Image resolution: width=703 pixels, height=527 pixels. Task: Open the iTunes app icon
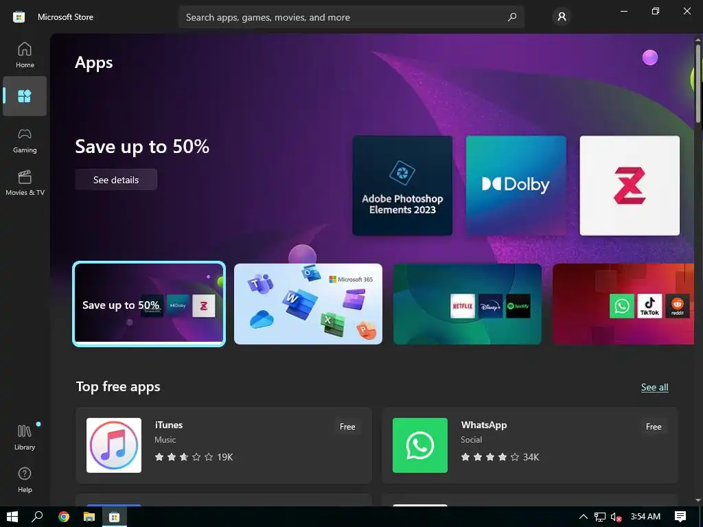(114, 445)
